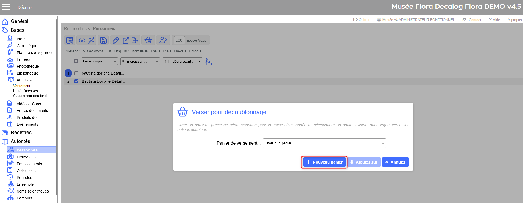Click the numeric sort order icon

209,62
